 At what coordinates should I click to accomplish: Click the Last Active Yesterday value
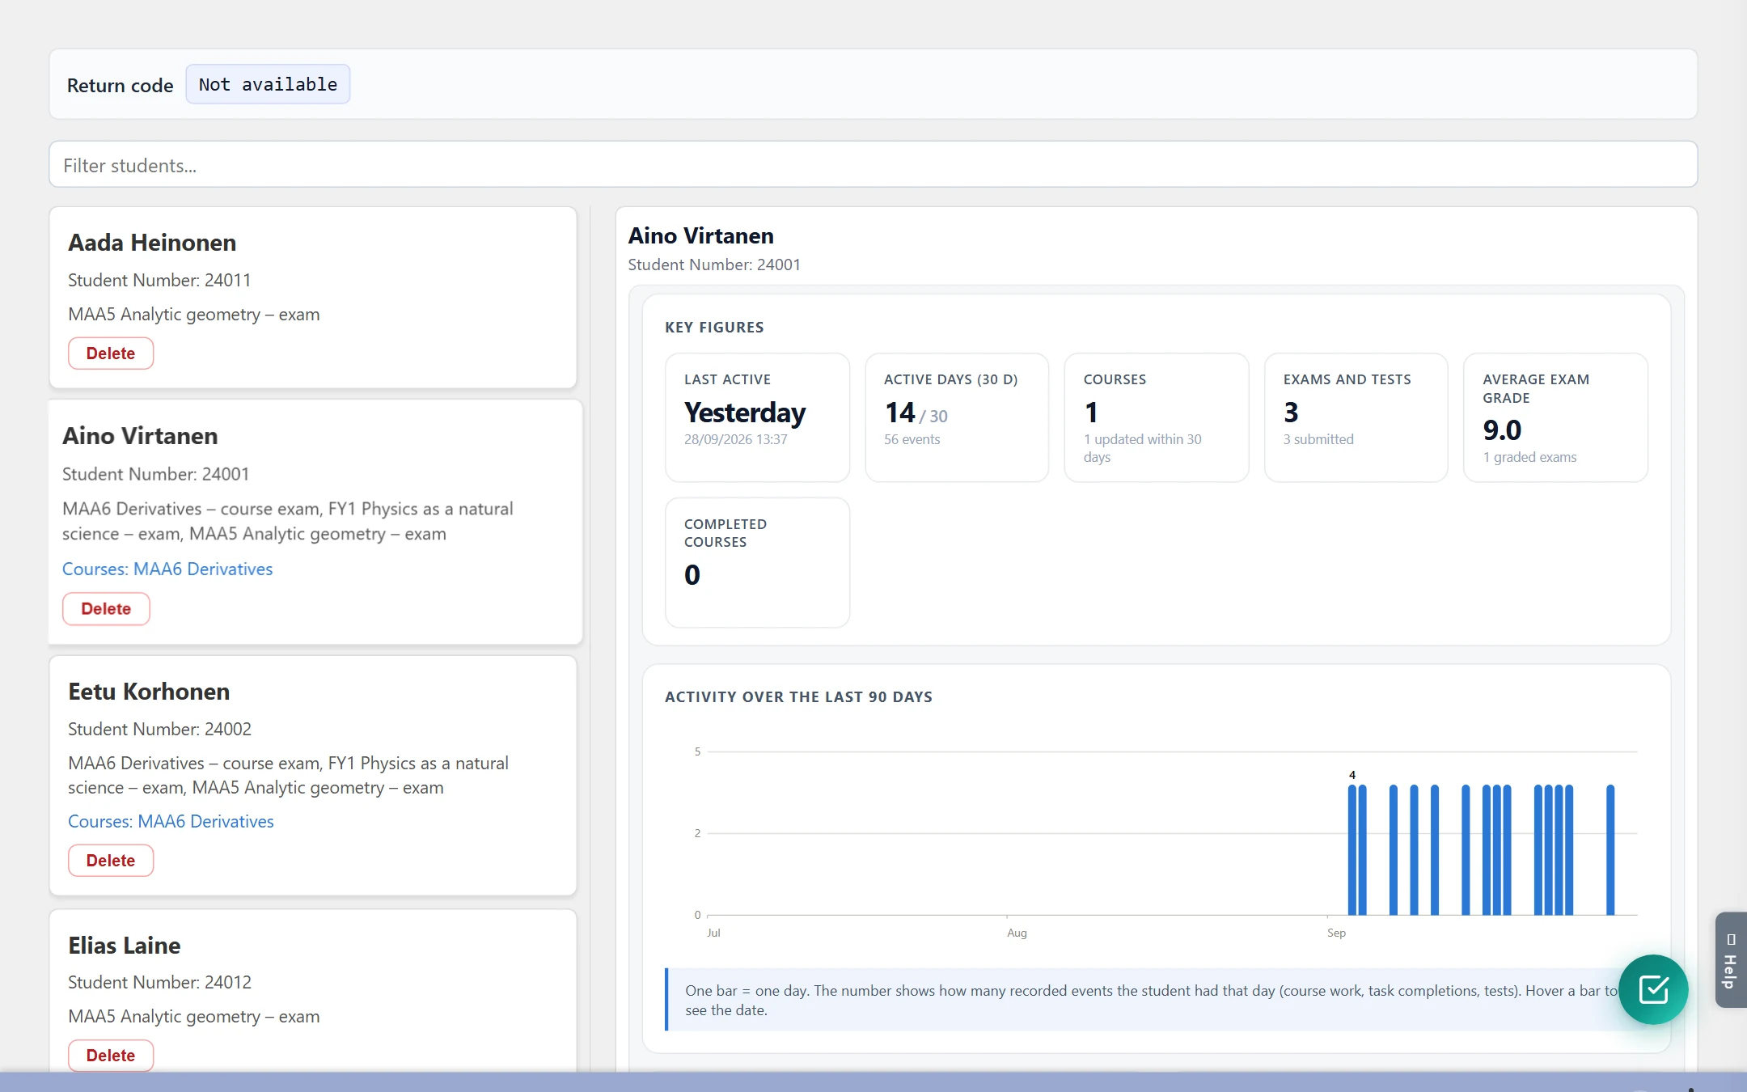click(x=745, y=413)
